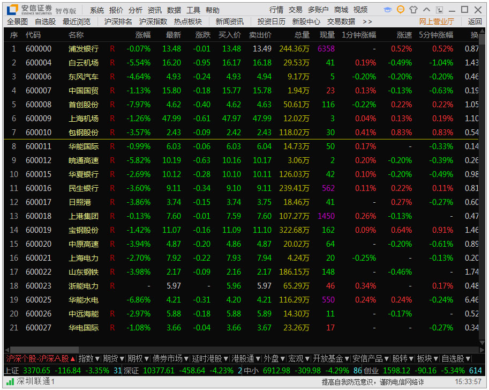Select the 上海机场 stock row
The width and height of the screenshot is (489, 390).
click(241, 119)
